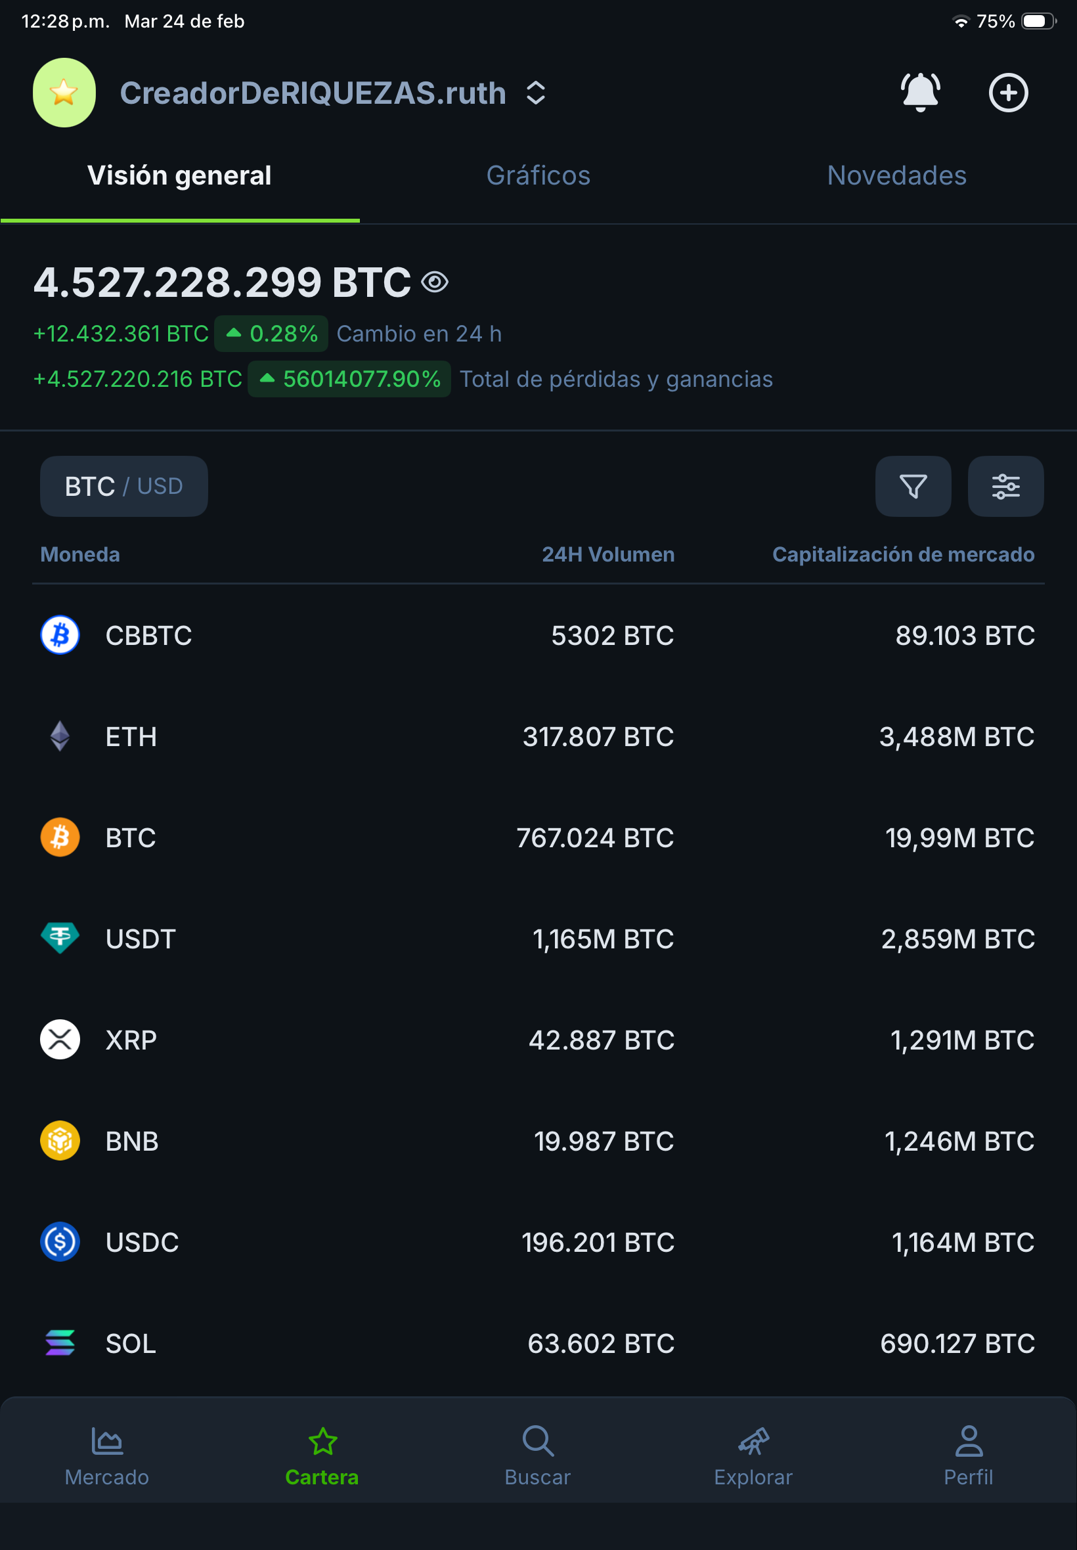The height and width of the screenshot is (1550, 1077).
Task: Switch to the Gráficos tab
Action: [x=538, y=175]
